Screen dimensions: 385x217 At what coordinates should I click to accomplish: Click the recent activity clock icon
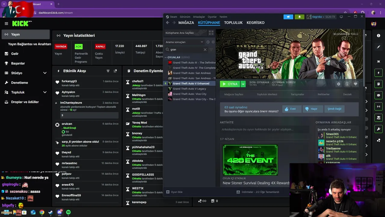click(208, 42)
